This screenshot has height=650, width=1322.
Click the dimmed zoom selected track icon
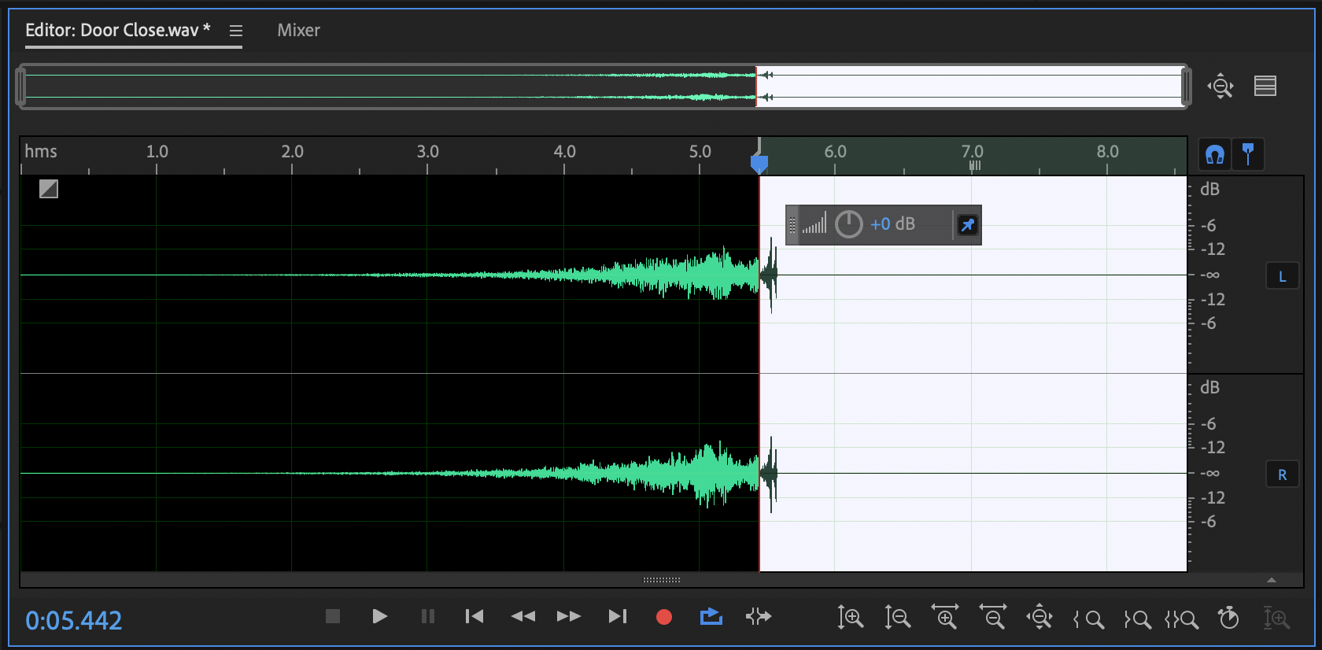coord(1276,618)
